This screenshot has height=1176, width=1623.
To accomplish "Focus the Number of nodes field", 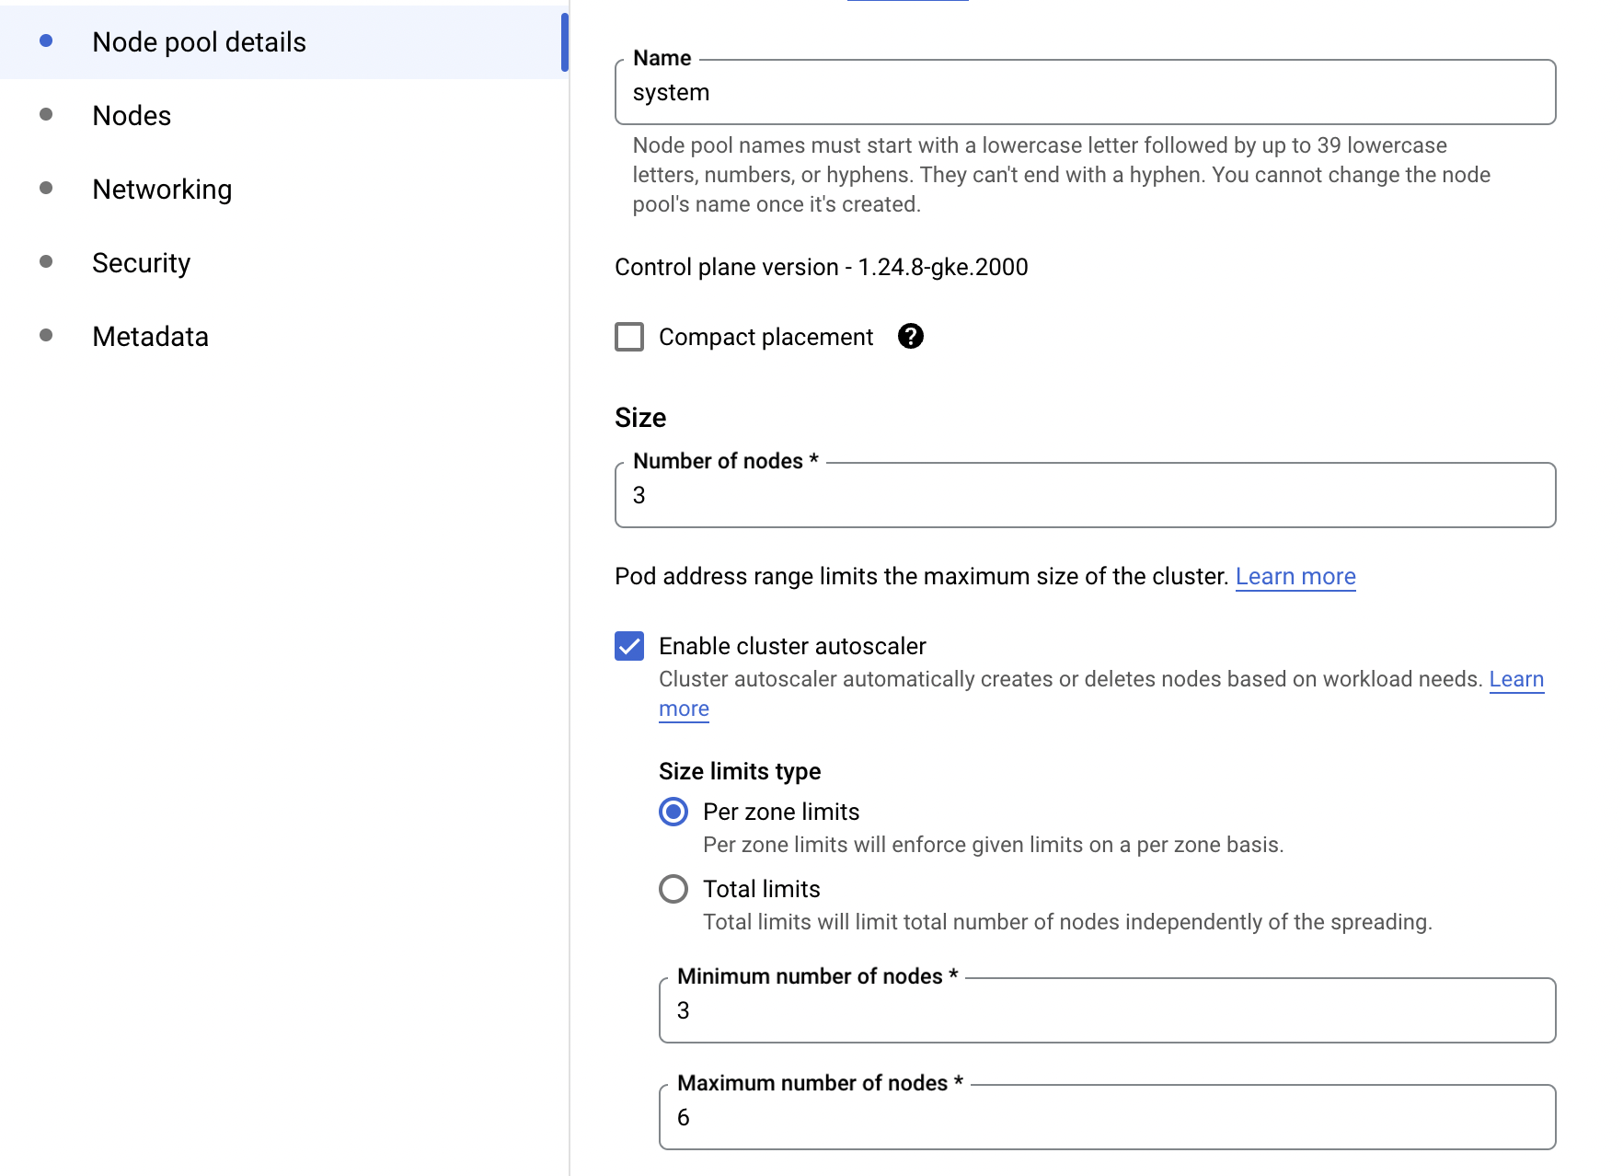I will coord(1086,495).
